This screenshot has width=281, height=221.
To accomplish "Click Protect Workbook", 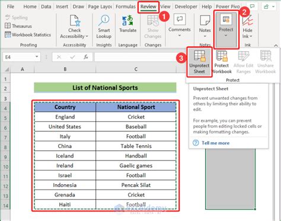I will [x=222, y=62].
